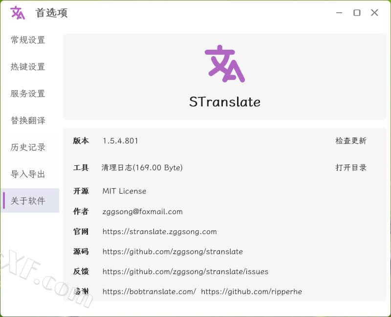Viewport: 391px width, 317px height.
Task: Click the version number 1.5.4.801
Action: point(120,141)
